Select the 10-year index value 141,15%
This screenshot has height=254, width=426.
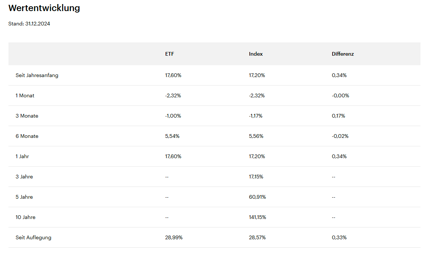point(257,217)
